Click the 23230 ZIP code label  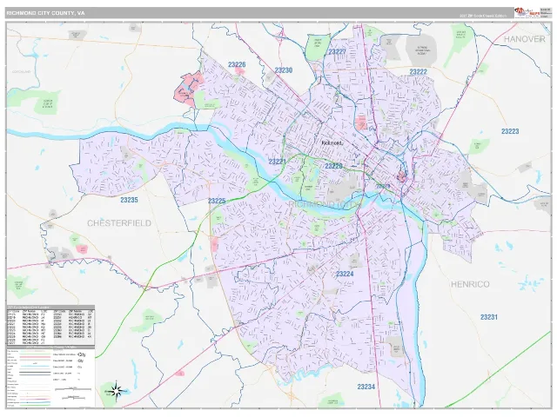point(284,70)
